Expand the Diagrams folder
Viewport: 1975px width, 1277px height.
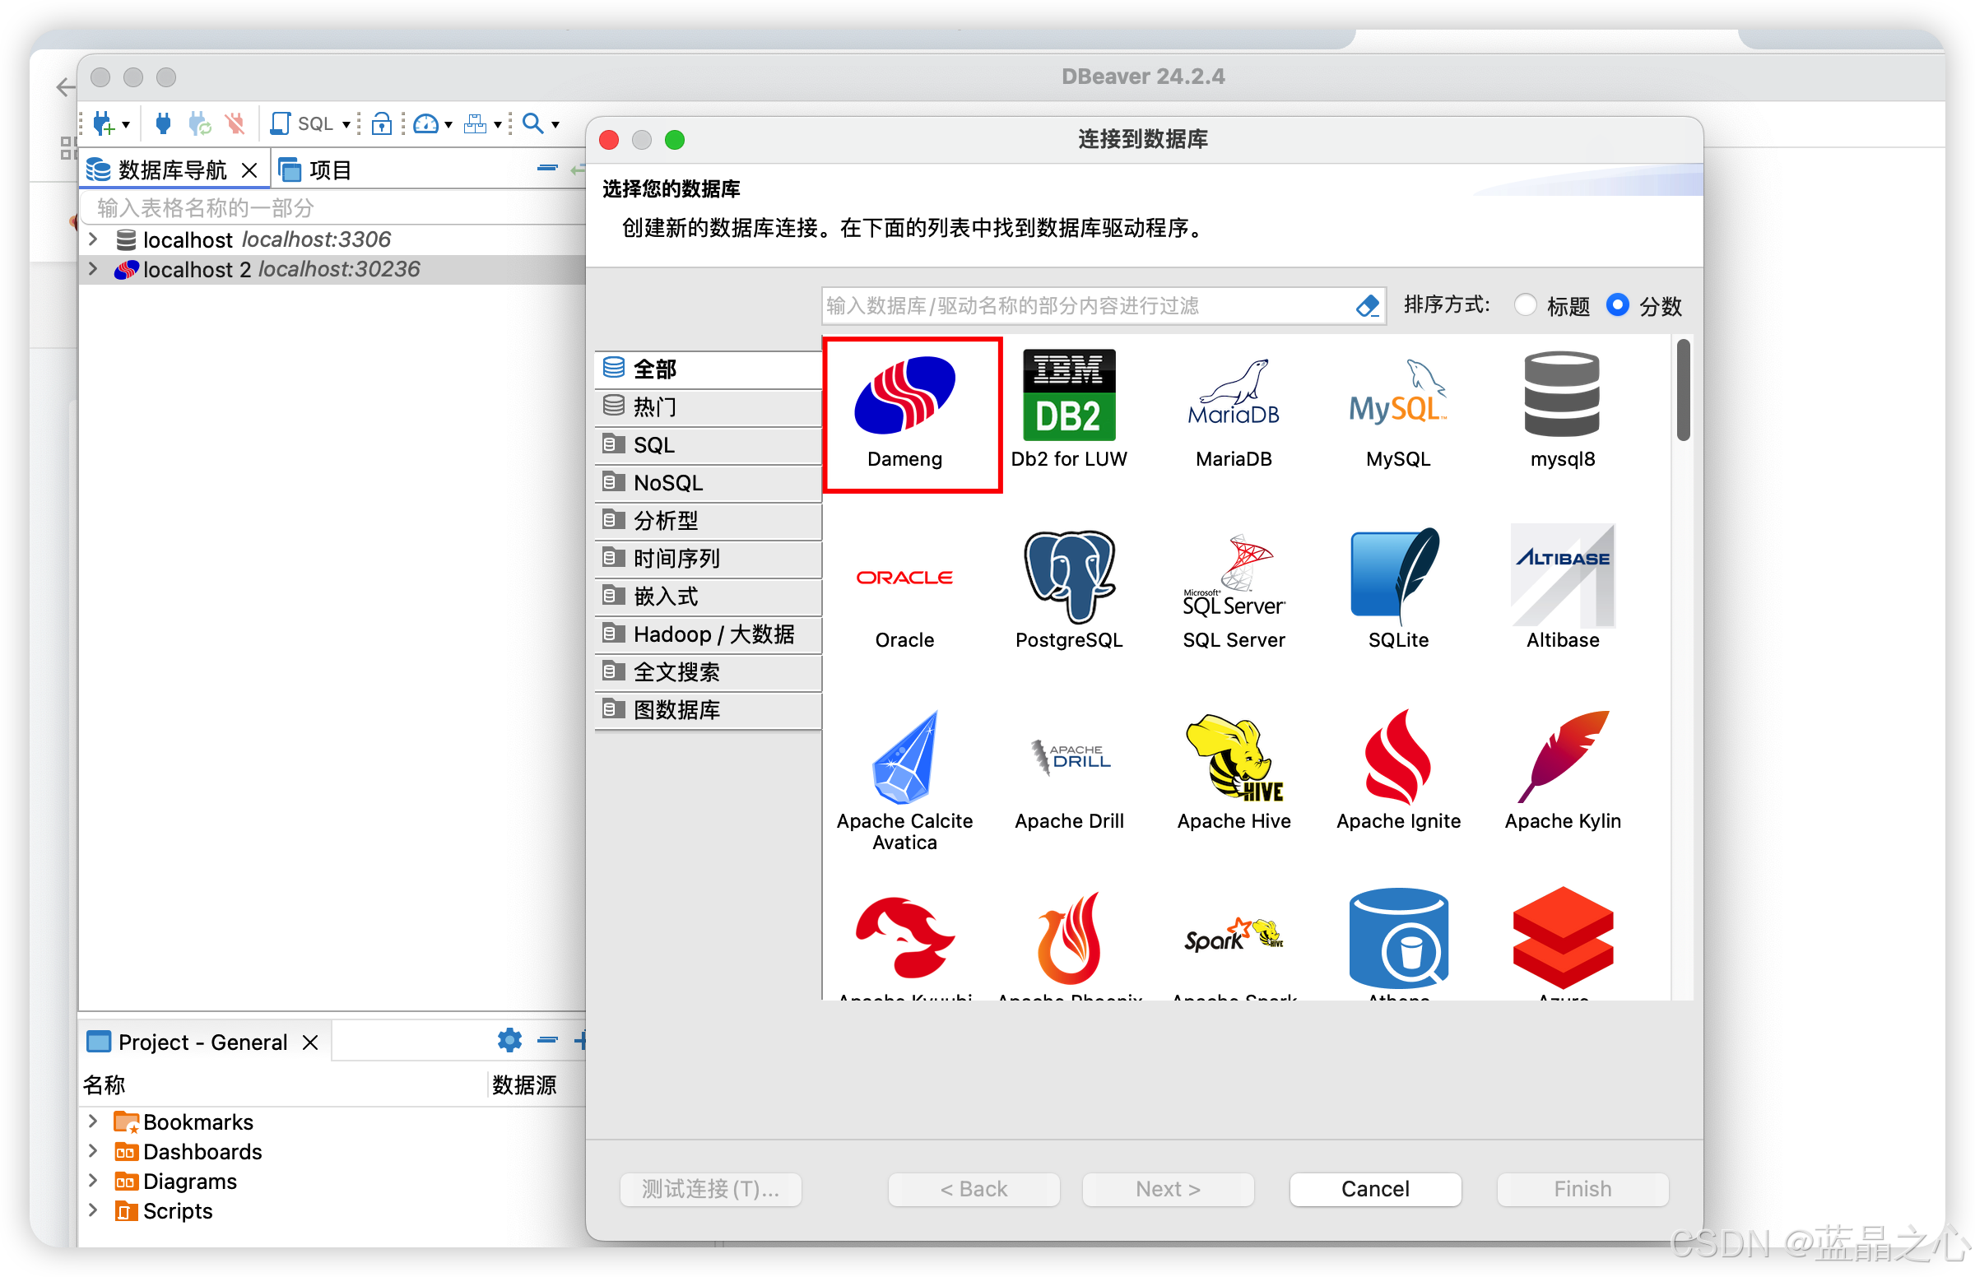93,1180
